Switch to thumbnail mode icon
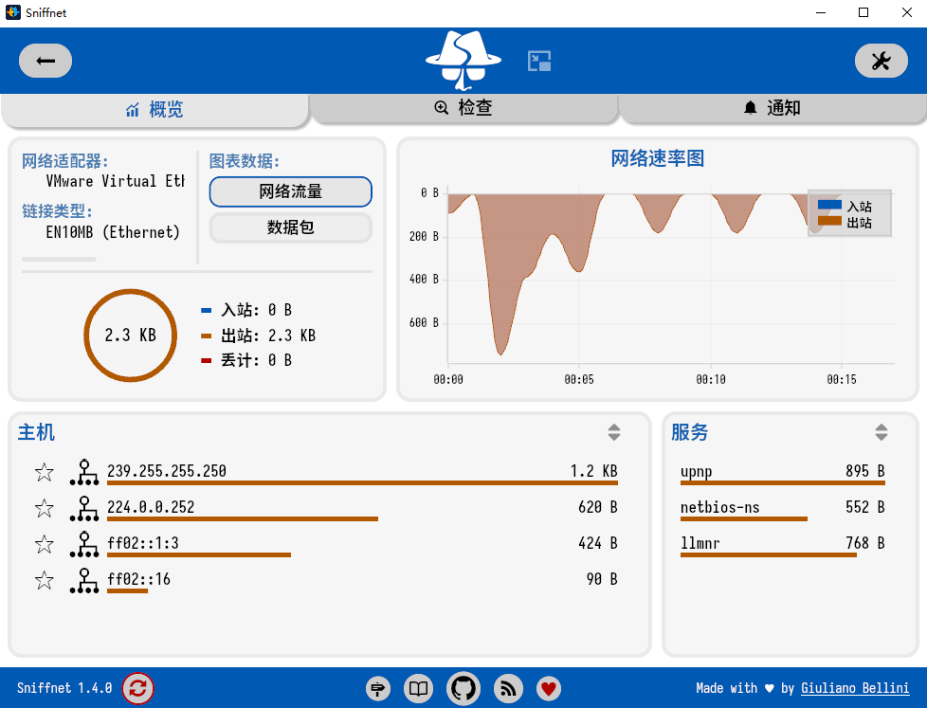Viewport: 927px width, 708px height. (x=539, y=62)
